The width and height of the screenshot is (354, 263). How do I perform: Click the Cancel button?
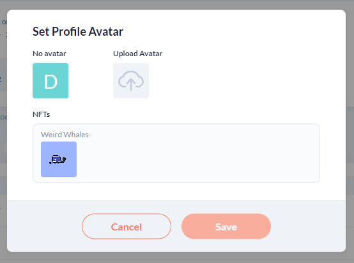[127, 226]
